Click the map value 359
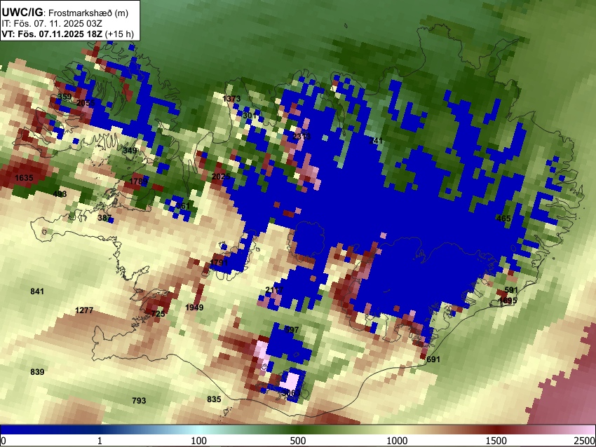The width and height of the screenshot is (596, 447). [x=65, y=97]
